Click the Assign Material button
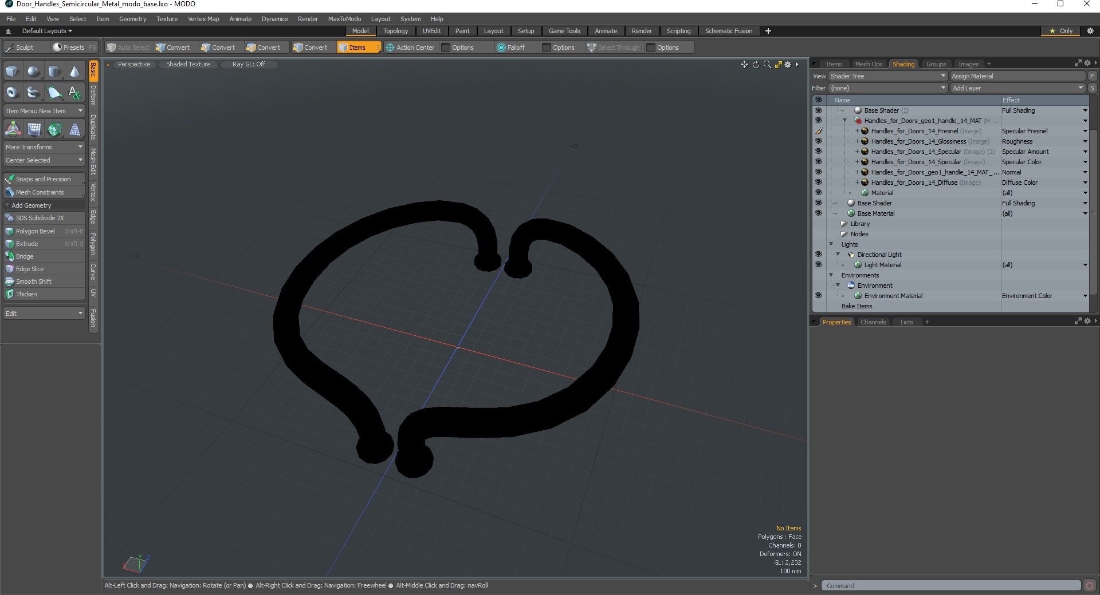Screen dimensions: 1100x595 point(1017,76)
